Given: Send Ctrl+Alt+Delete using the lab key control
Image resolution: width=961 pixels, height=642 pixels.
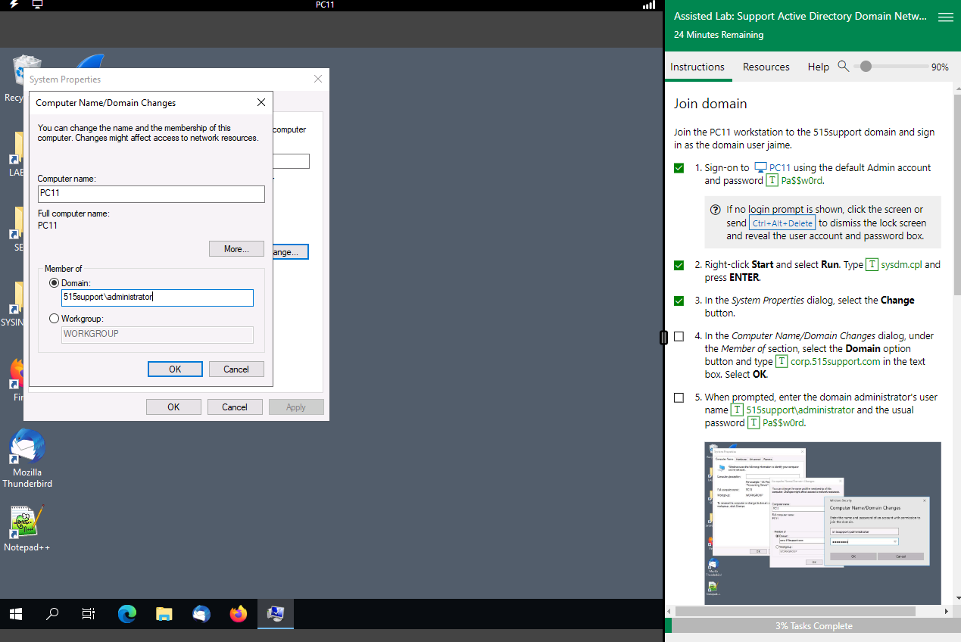Looking at the screenshot, I should pos(782,223).
